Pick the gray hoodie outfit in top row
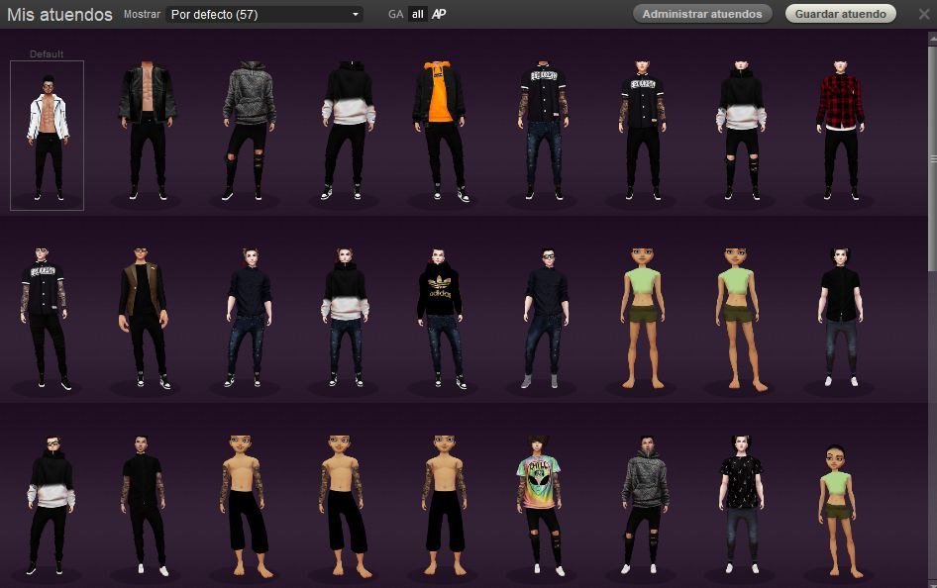Screen dimensions: 937x588 [244, 129]
